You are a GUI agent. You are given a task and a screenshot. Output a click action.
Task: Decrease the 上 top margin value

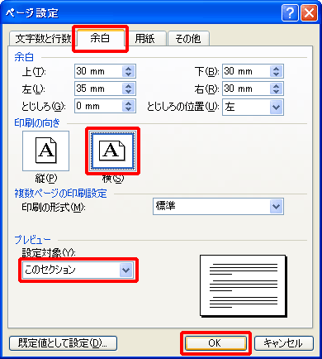coord(128,74)
